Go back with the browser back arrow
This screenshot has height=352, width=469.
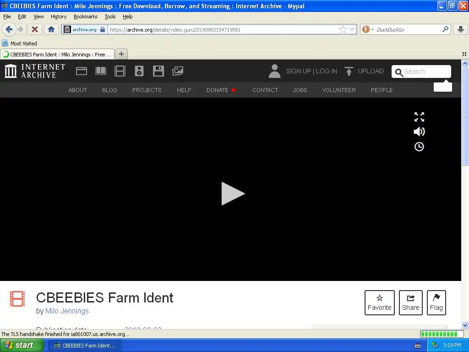point(9,29)
